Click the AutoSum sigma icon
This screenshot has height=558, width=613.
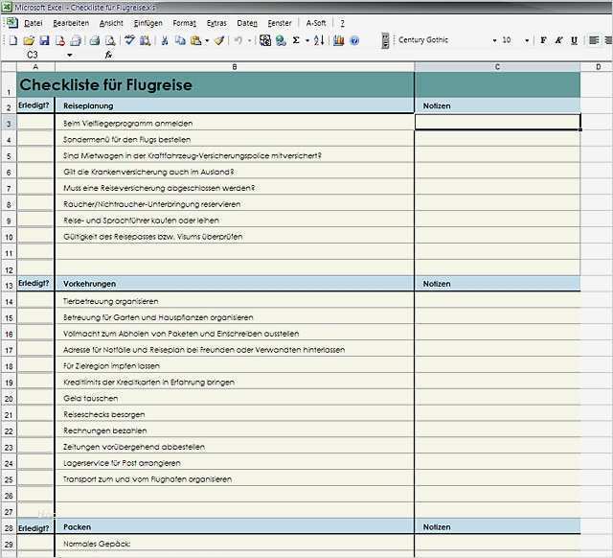[296, 40]
